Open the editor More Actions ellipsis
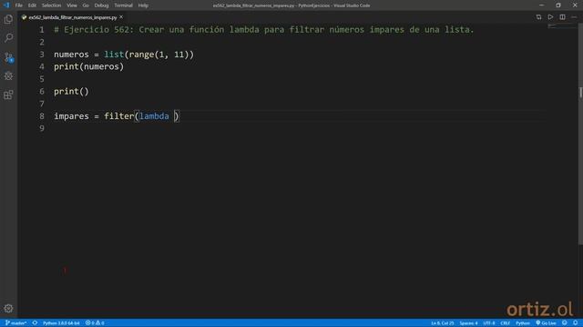Screen dimensions: 583x327 (x=574, y=17)
